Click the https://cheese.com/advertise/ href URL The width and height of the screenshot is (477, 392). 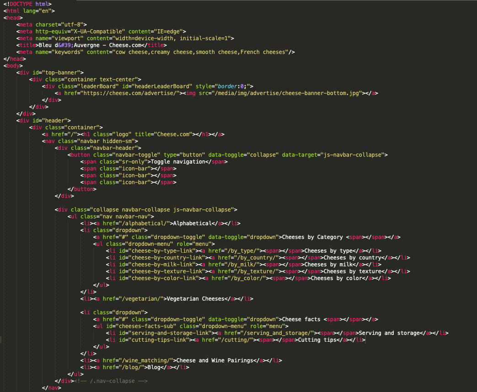point(129,93)
